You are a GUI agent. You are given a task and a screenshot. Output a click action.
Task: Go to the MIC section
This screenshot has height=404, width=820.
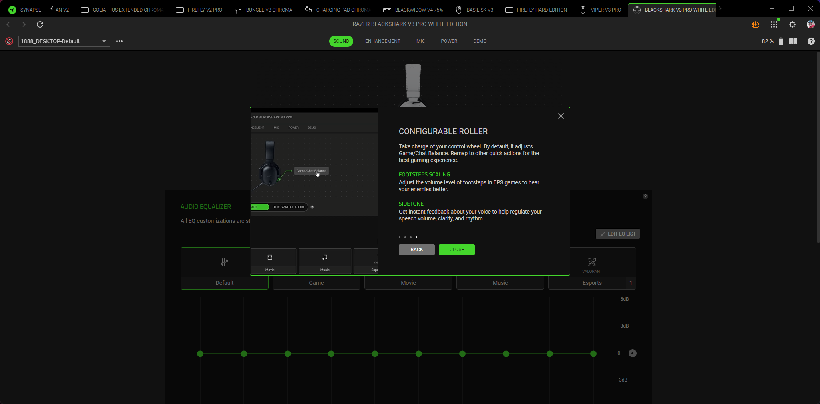421,41
